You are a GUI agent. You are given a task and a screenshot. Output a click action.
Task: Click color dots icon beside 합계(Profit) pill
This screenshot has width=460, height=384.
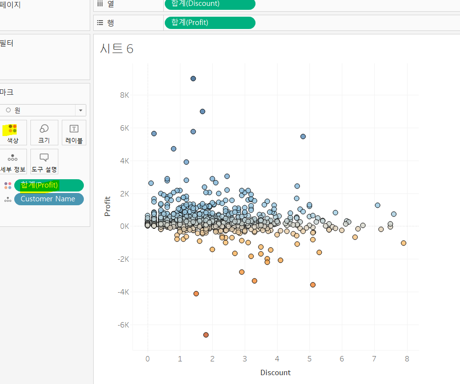[8, 186]
